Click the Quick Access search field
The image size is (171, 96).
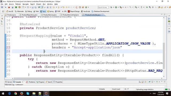(x=103, y=7)
